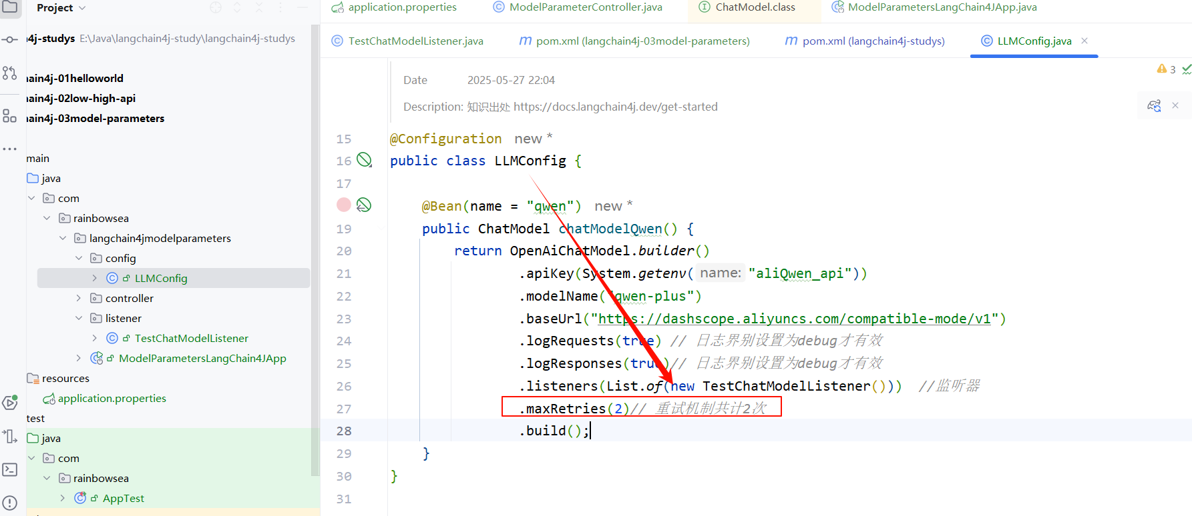The width and height of the screenshot is (1192, 516).
Task: Click the Select Opened File target icon
Action: tap(216, 7)
